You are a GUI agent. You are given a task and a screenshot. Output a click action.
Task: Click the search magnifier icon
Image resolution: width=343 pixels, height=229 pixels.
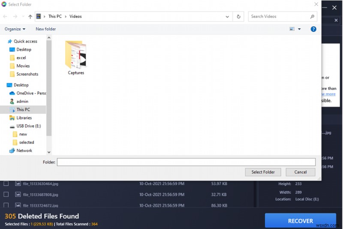point(312,16)
